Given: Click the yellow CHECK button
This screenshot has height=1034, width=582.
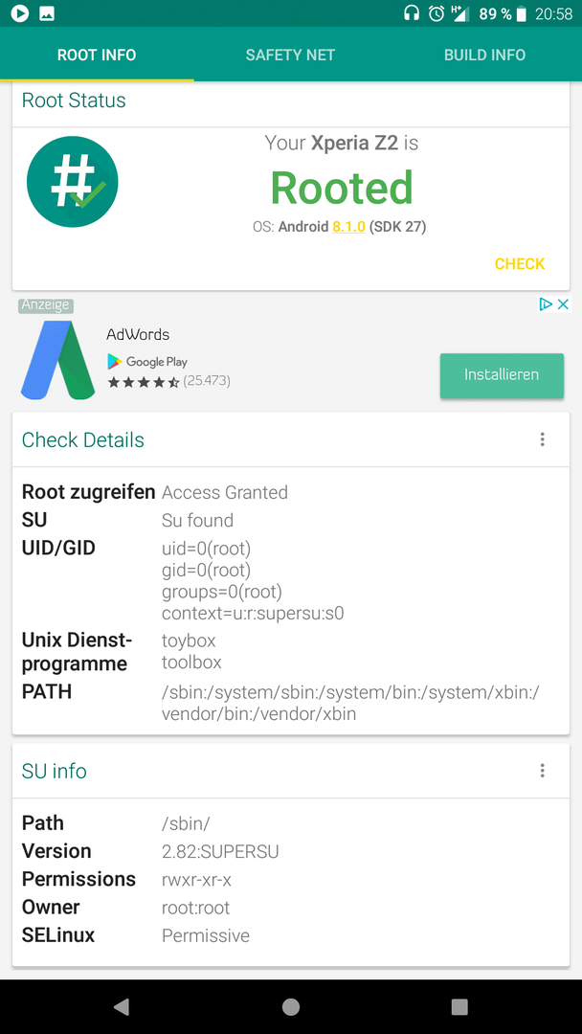Looking at the screenshot, I should pos(520,264).
